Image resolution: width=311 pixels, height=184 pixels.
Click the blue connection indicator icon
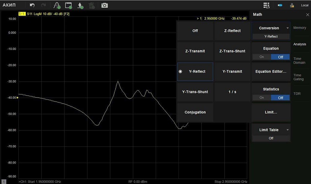(x=280, y=5)
